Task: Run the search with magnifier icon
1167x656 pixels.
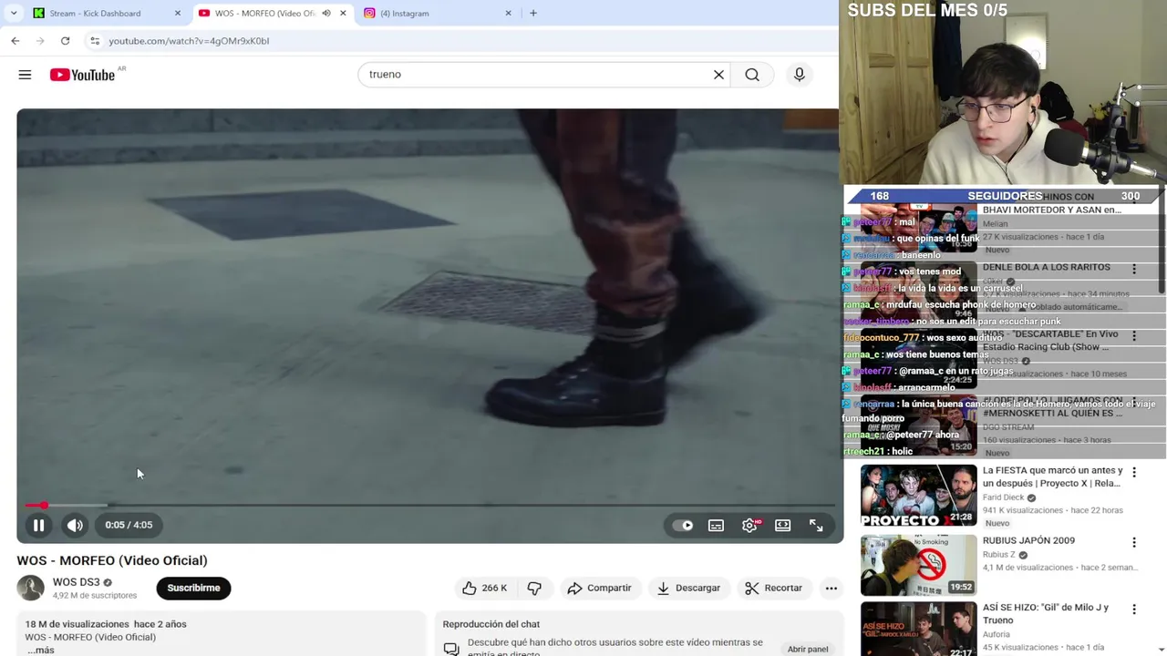Action: pos(752,75)
